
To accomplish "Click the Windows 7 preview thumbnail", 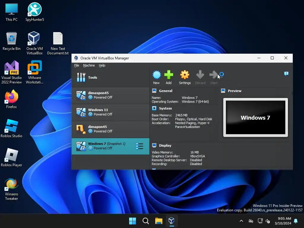I will pos(256,117).
